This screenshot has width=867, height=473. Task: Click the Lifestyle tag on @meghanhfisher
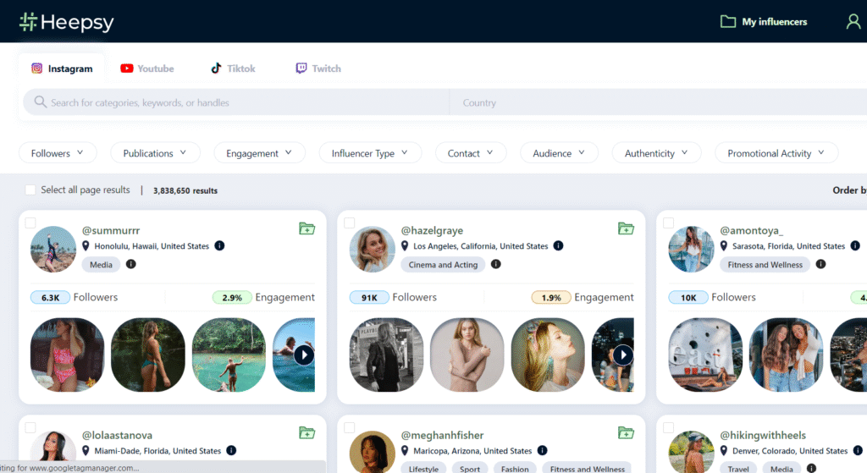[x=423, y=469]
